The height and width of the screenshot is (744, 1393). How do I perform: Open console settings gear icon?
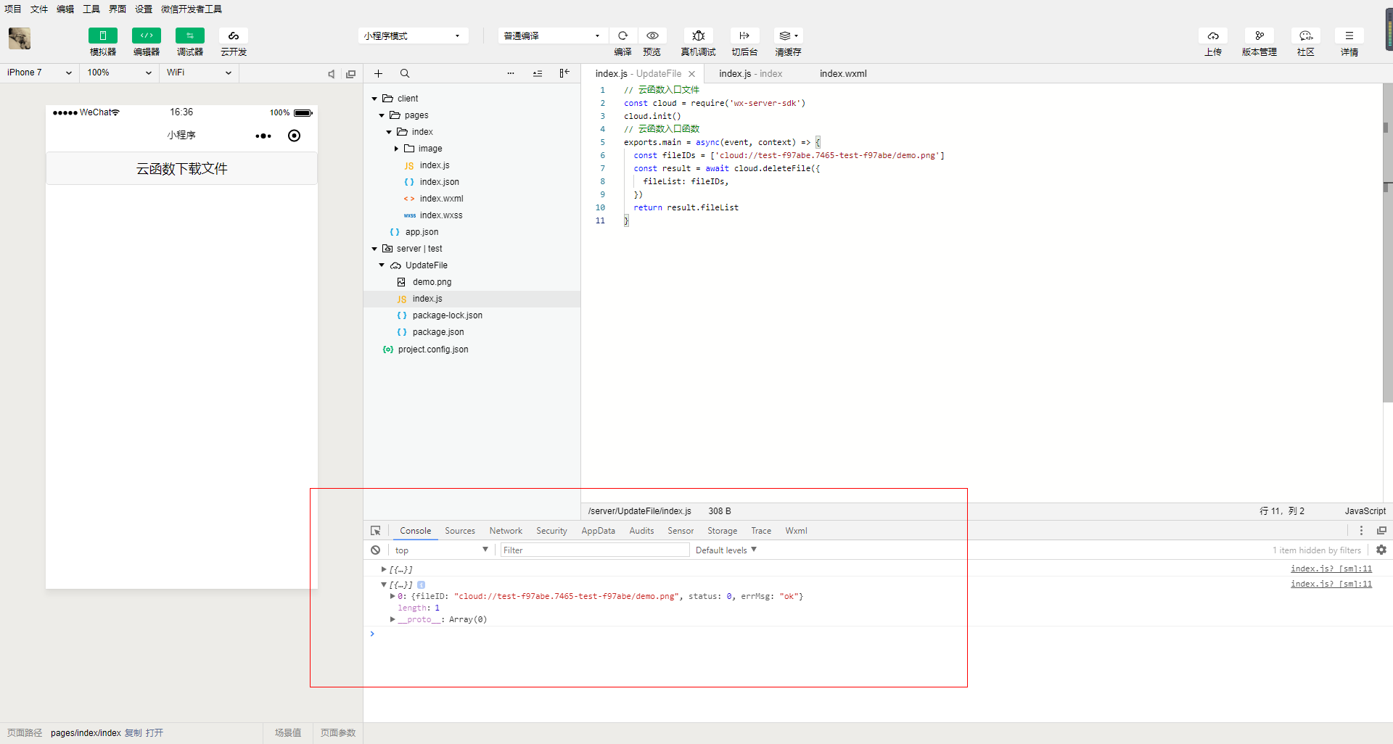click(1381, 550)
